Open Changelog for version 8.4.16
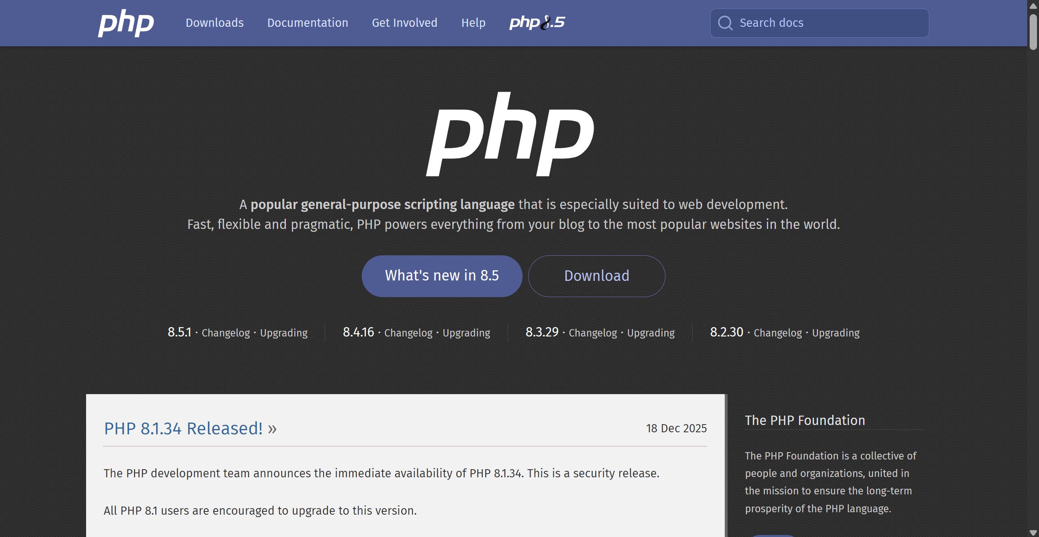The image size is (1039, 537). tap(408, 333)
